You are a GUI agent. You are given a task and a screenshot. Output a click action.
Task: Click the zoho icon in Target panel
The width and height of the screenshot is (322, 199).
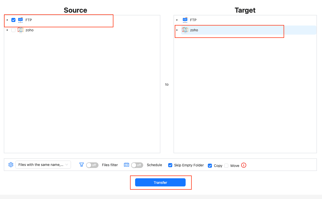[185, 30]
